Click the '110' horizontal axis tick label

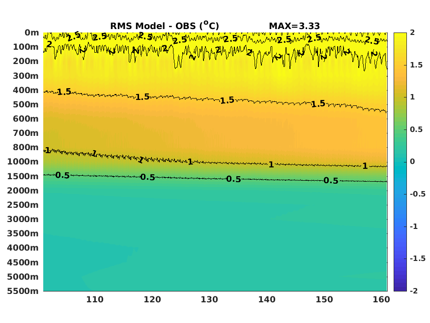click(95, 299)
